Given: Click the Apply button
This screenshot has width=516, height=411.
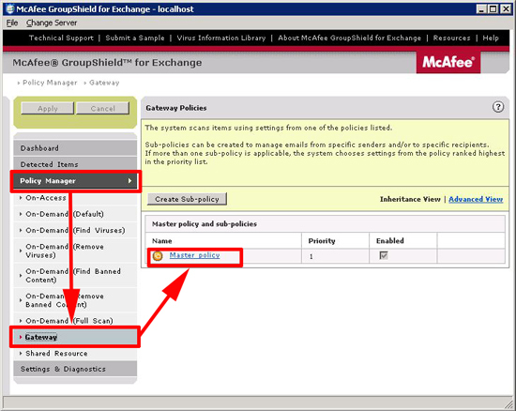Looking at the screenshot, I should click(48, 108).
